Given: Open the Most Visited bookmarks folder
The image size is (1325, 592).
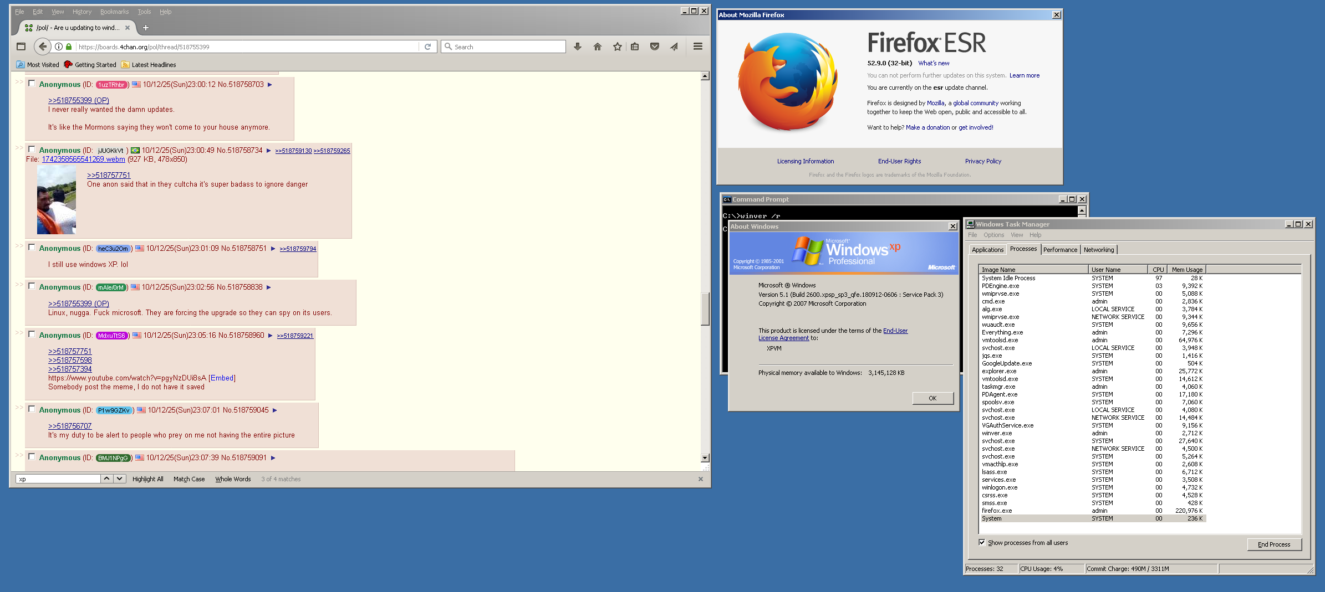Looking at the screenshot, I should pos(38,65).
